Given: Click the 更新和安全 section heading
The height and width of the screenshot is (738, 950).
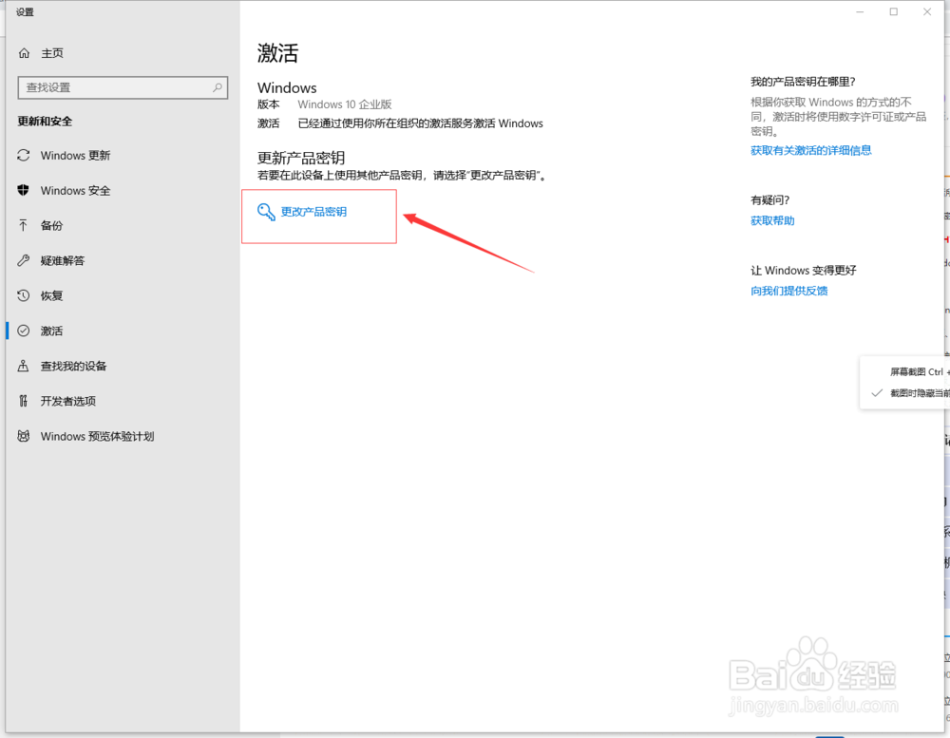Looking at the screenshot, I should click(x=45, y=122).
